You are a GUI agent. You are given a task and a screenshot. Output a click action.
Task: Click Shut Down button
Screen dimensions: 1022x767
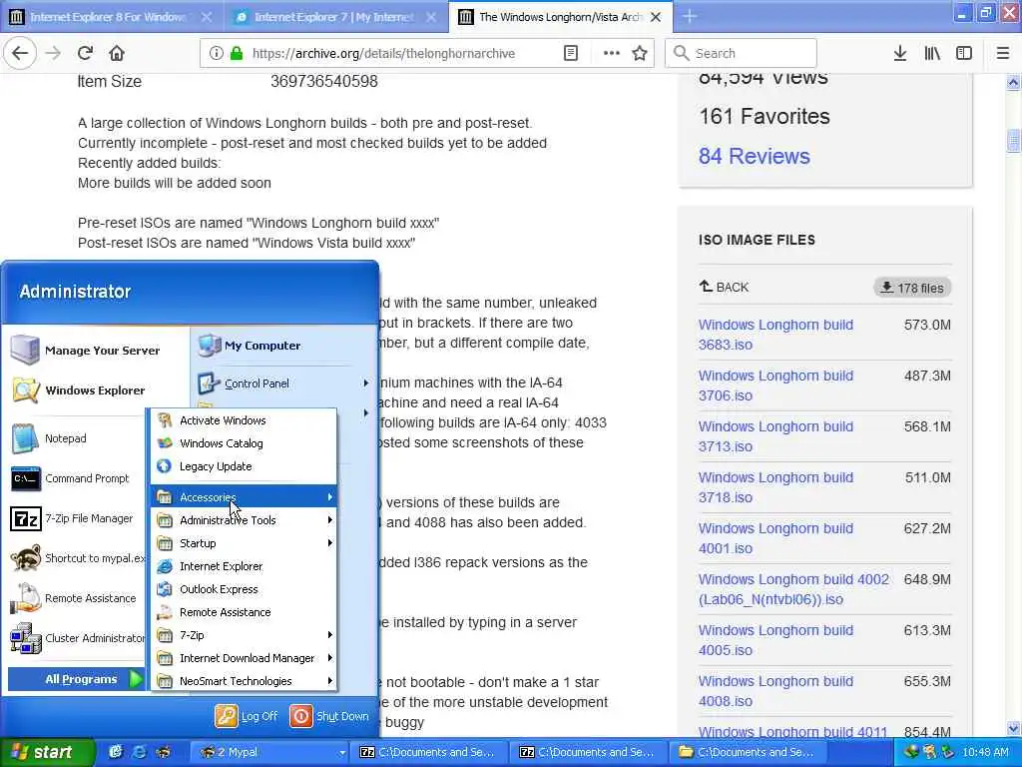329,716
